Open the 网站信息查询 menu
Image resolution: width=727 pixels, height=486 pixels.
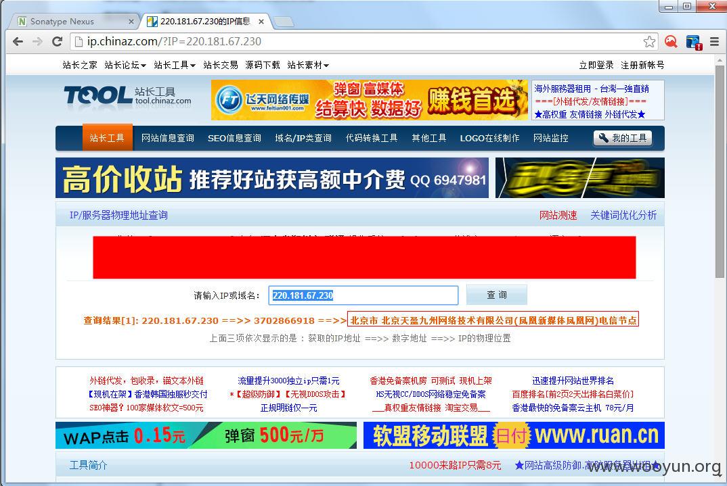(x=168, y=138)
